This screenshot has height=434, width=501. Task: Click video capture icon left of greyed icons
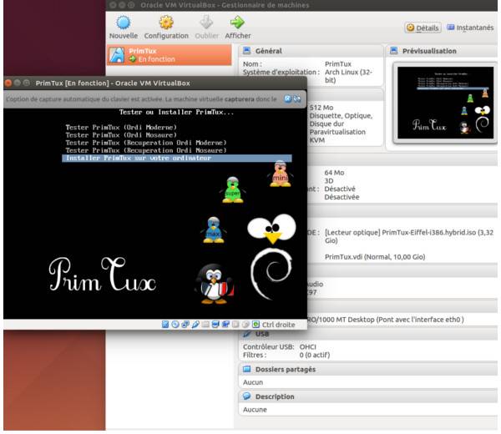click(225, 325)
